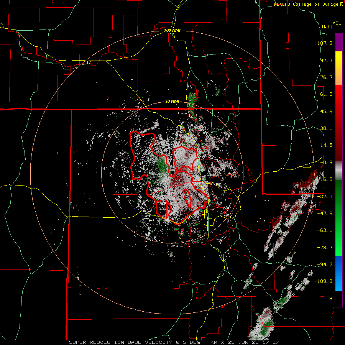Click the -109.8 velocity scale value
The height and width of the screenshot is (345, 345).
323,281
